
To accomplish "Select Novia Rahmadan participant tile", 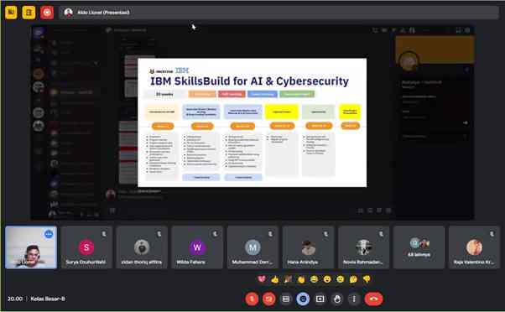I will tap(363, 247).
